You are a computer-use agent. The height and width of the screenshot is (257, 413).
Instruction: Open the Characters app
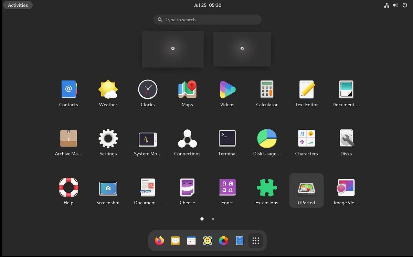(x=306, y=142)
